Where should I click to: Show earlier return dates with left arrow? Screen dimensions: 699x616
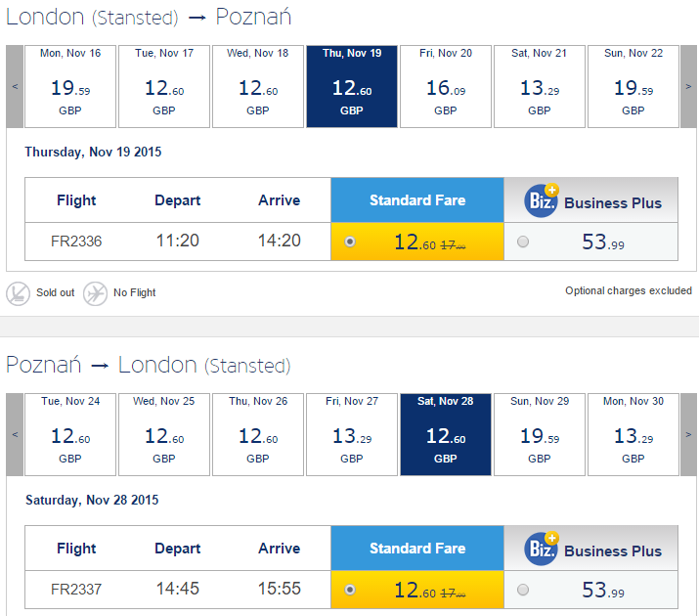tap(15, 434)
